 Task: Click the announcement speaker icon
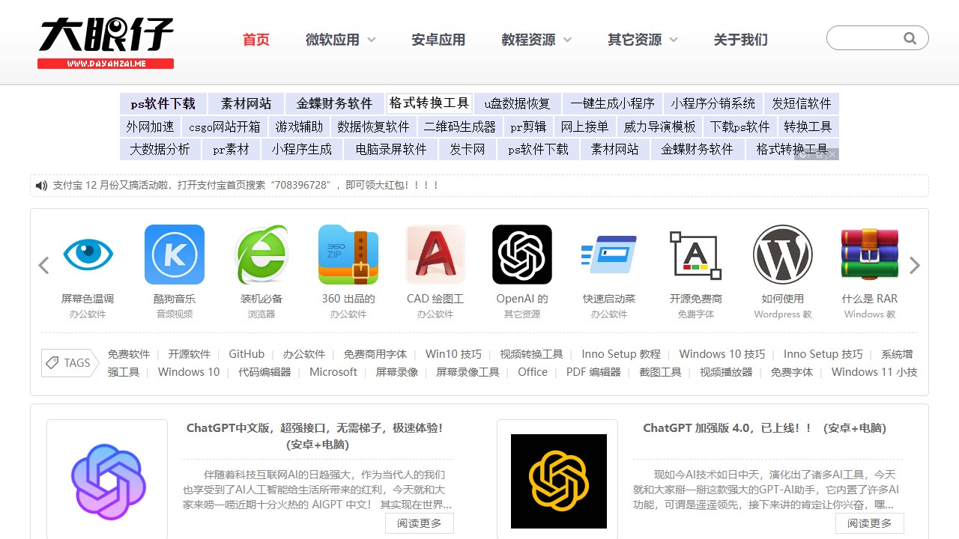tap(41, 185)
